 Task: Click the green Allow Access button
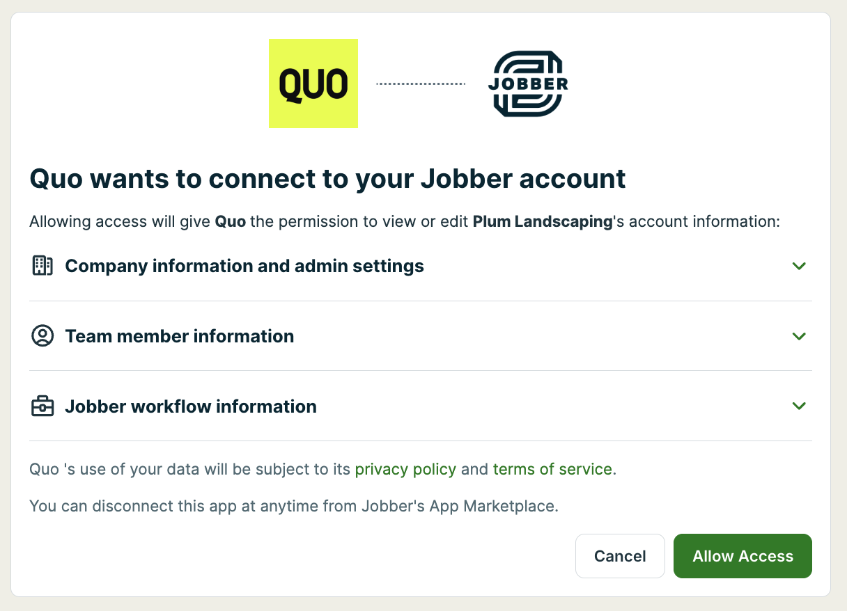[743, 556]
